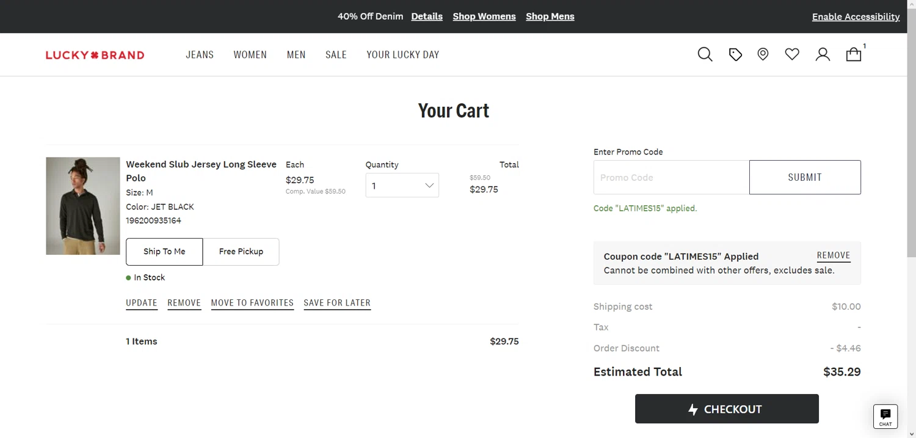Open the store locator pin icon
916x438 pixels.
click(x=763, y=54)
